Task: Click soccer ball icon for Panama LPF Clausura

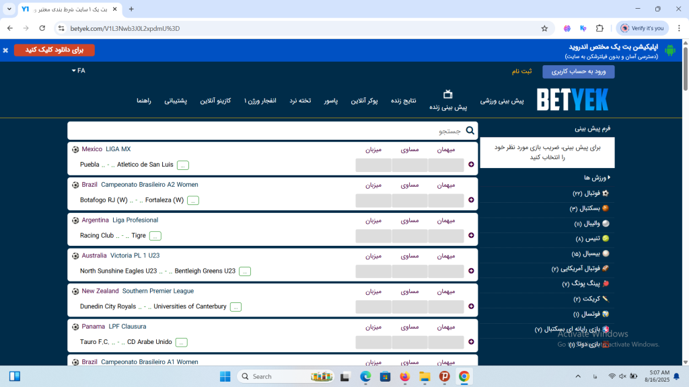Action: (x=75, y=327)
